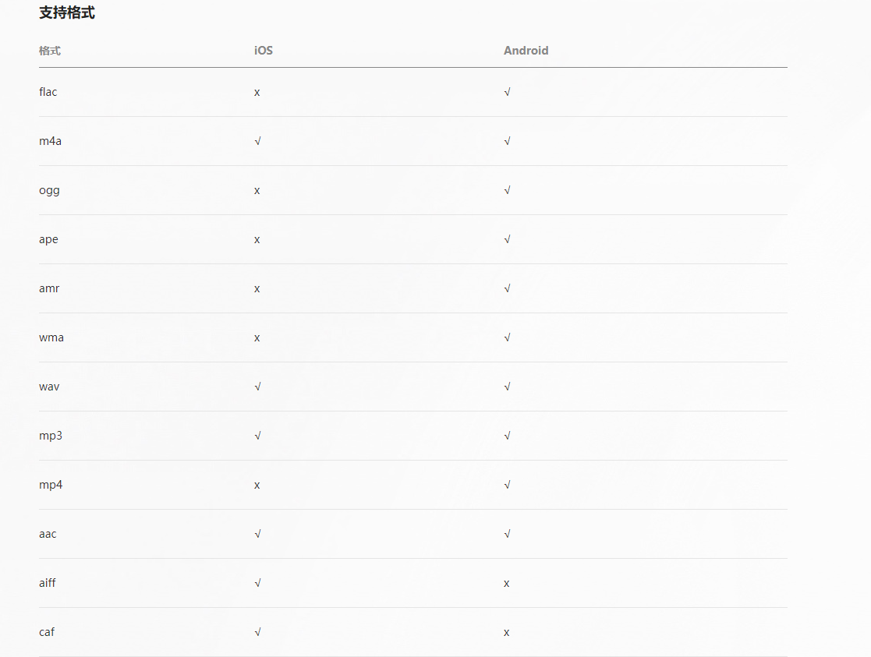Select the Android check mark for m4a
Viewport: 871px width, 657px height.
coord(507,141)
